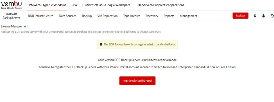Switch to File Servers/Endpoints/Applications tab
Viewport: 274px width, 102px height.
point(160,5)
